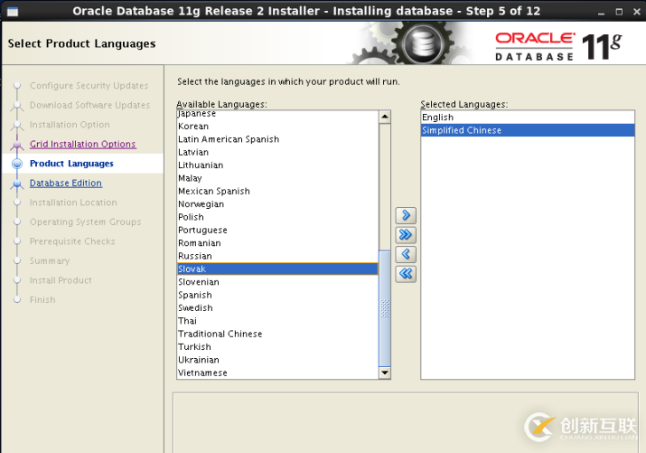Click the add all languages double-arrow button
Screen dimensions: 646x453
(406, 235)
